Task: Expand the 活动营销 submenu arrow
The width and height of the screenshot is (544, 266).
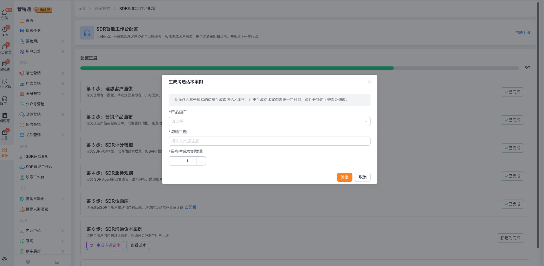Action: [x=63, y=73]
